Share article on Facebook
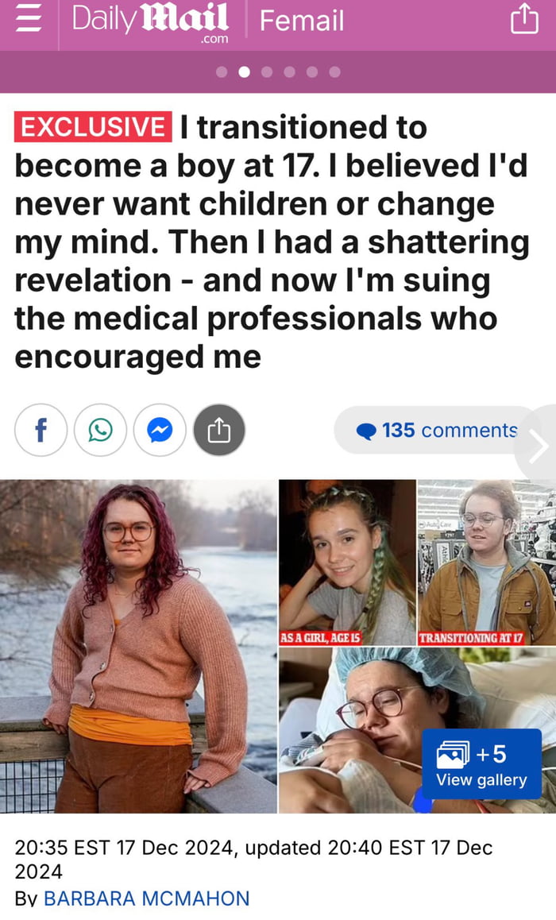The height and width of the screenshot is (920, 556). [41, 430]
